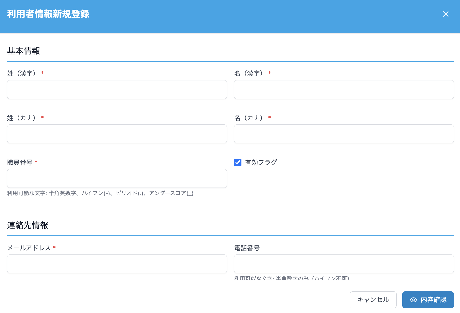Click the 職員番号 character hint text
The width and height of the screenshot is (460, 313).
coord(100,193)
